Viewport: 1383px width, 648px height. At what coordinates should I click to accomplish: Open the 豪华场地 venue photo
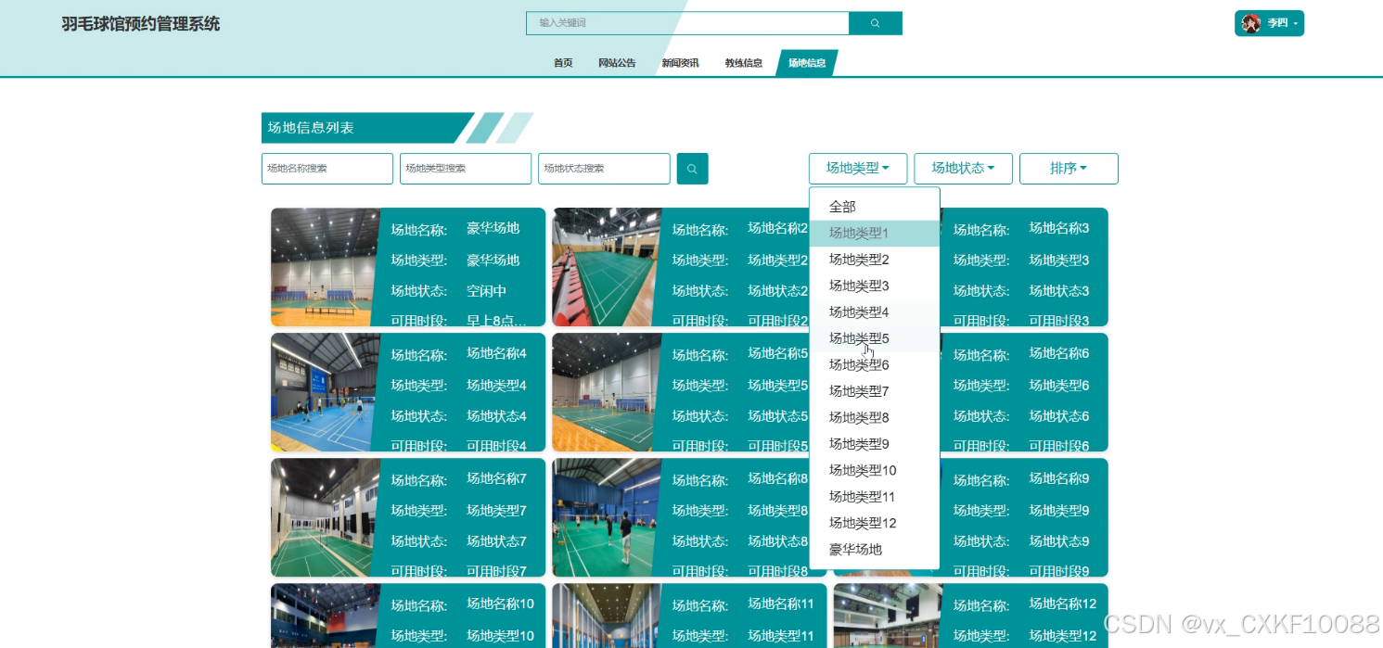[x=326, y=267]
